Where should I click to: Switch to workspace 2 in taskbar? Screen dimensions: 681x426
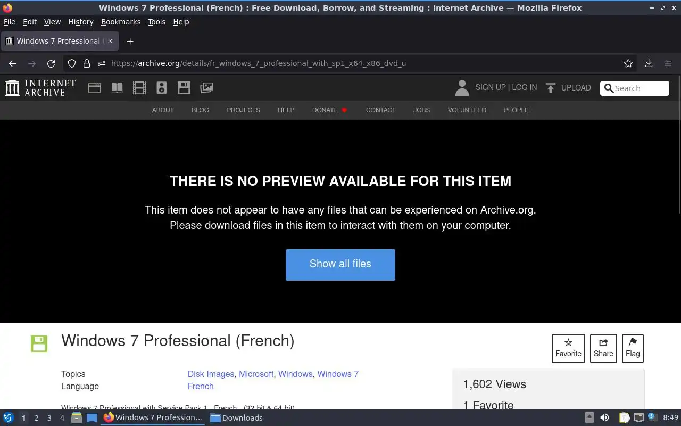(36, 418)
